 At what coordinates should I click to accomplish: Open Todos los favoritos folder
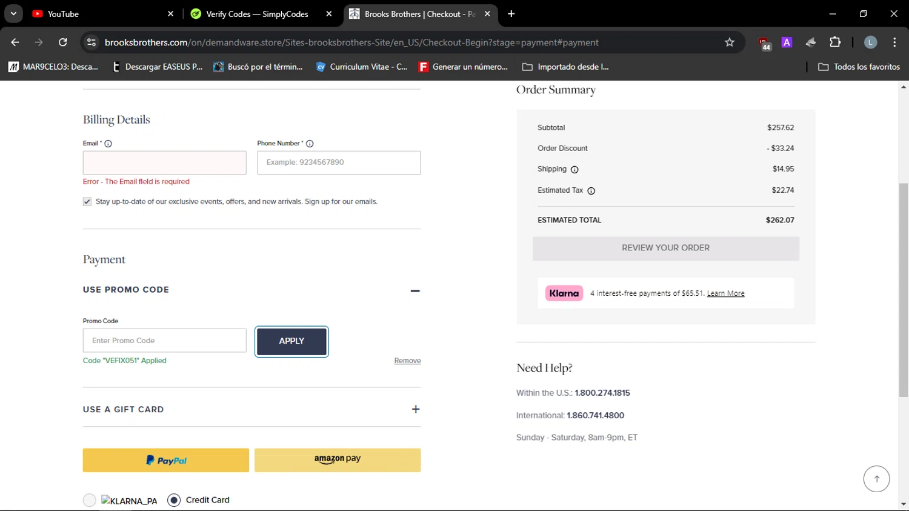click(859, 67)
